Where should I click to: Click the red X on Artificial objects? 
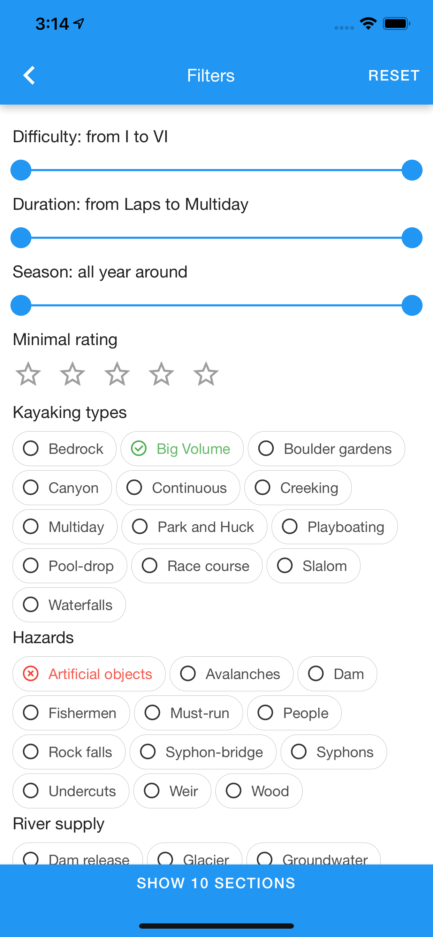[x=31, y=674]
